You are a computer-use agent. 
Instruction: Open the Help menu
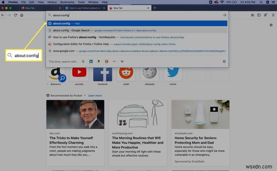[105, 2]
